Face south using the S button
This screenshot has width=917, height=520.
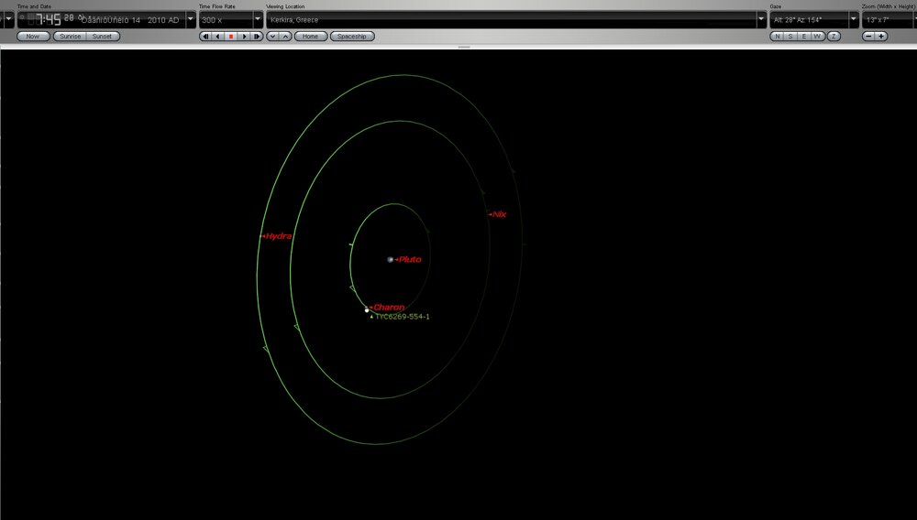click(790, 37)
